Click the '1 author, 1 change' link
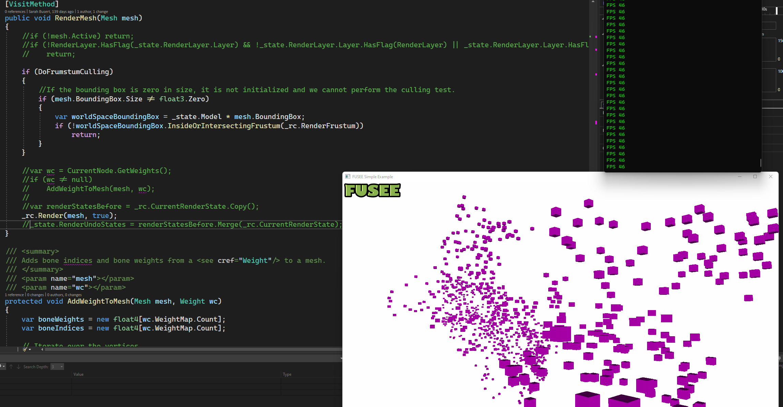The width and height of the screenshot is (783, 407). click(92, 12)
